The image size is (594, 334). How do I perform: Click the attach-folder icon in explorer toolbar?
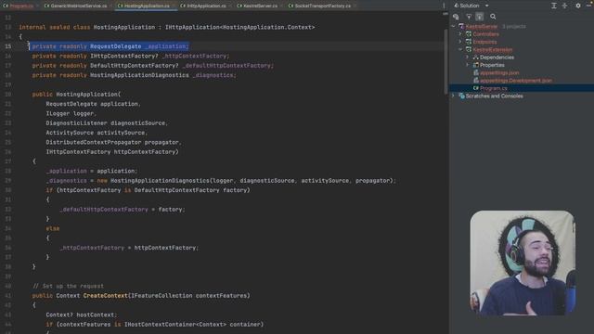pyautogui.click(x=456, y=17)
